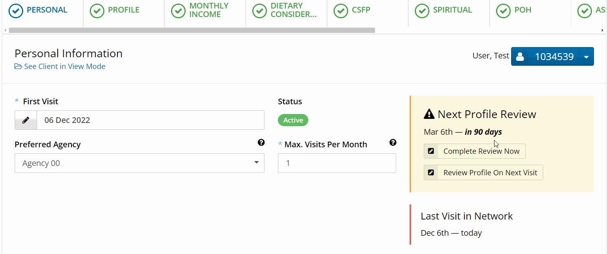This screenshot has width=607, height=254.
Task: Expand the dropdown arrow beside client ID 1034539
Action: [x=587, y=56]
